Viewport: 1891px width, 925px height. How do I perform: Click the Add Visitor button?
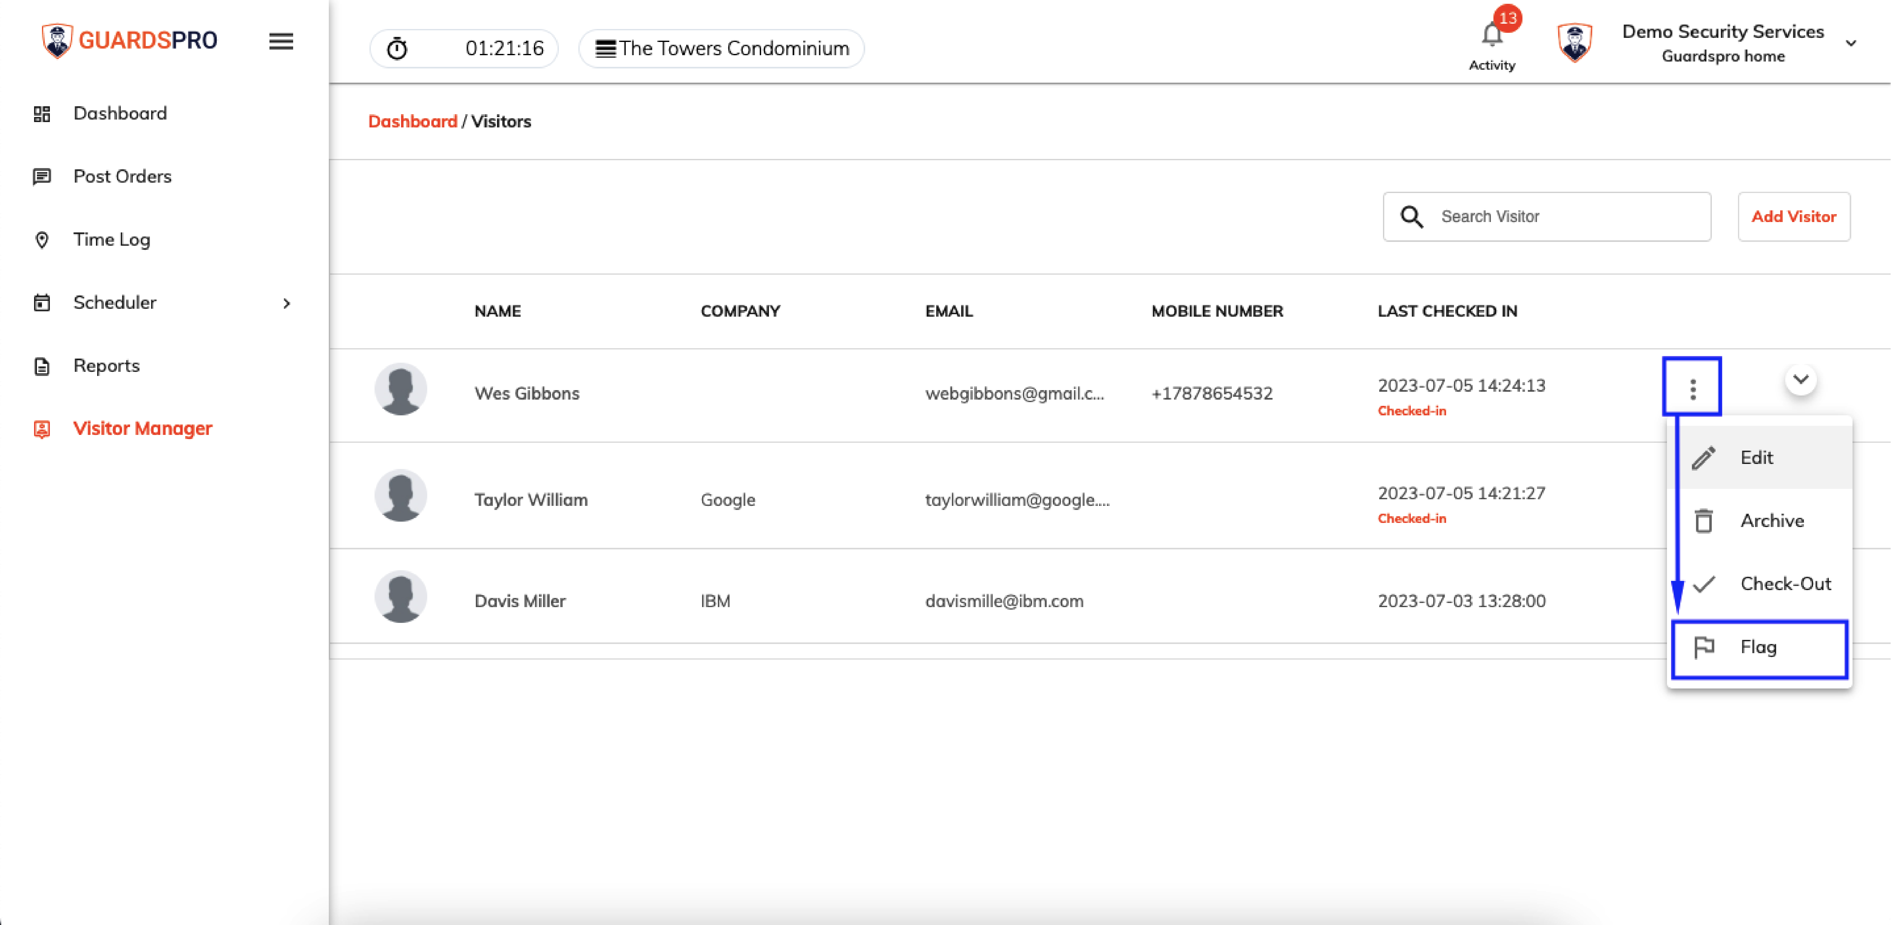click(x=1793, y=216)
